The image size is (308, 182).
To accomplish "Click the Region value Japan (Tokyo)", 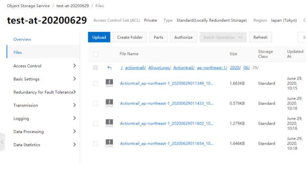I will point(284,20).
